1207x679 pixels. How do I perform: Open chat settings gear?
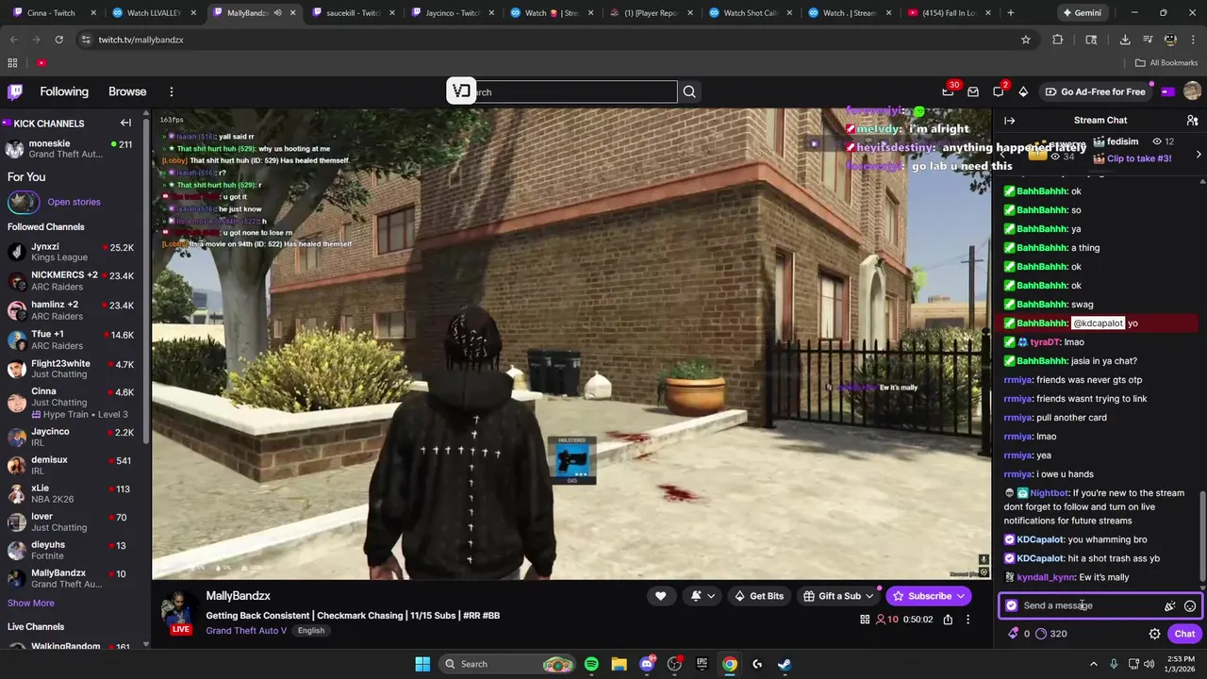1154,634
